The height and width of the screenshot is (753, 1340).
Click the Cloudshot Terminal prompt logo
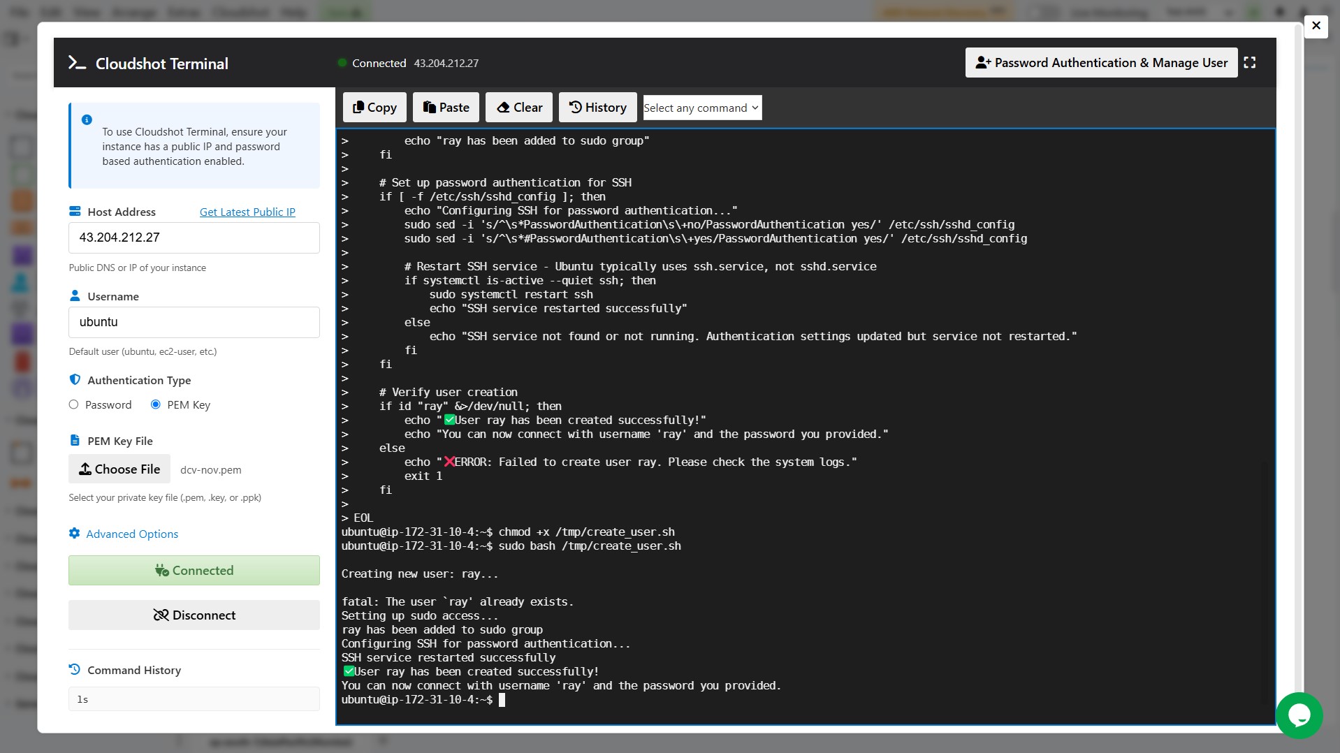[x=77, y=63]
